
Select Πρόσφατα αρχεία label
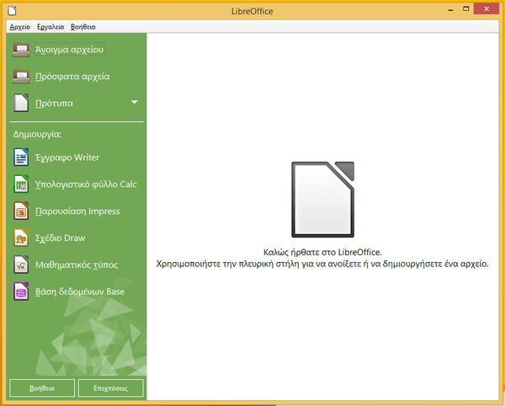tap(72, 77)
